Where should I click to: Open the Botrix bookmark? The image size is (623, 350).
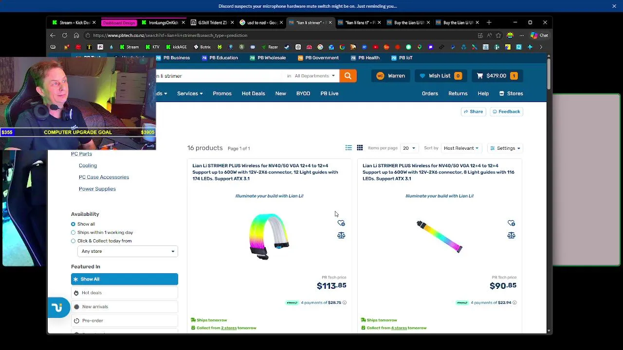(202, 47)
